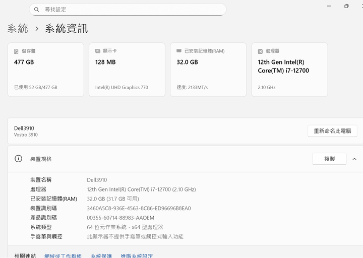Click 已使用 52 GB/477 GB text
This screenshot has height=258, width=363.
36,88
